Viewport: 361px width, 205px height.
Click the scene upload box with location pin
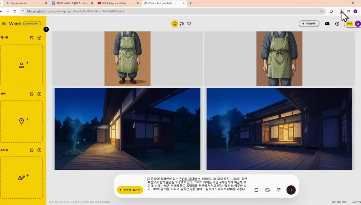21,121
